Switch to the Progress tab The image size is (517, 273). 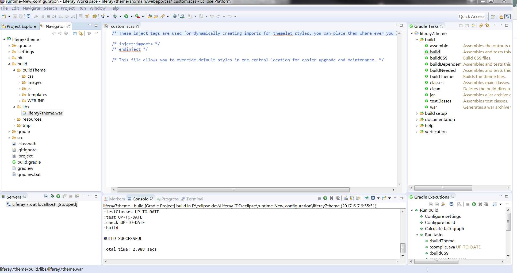pos(168,199)
